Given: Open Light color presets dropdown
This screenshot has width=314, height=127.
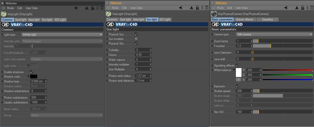Looking at the screenshot, I should point(66,59).
